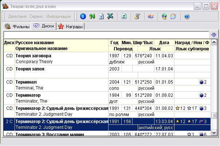The width and height of the screenshot is (220, 146).
Task: Click the Язык субтитров column header
Action: (x=192, y=49)
